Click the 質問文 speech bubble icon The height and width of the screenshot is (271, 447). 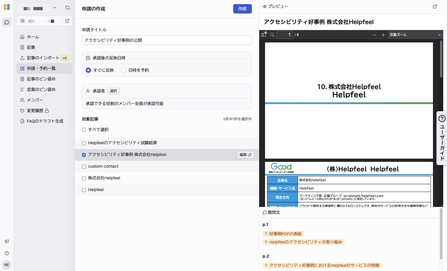click(265, 212)
